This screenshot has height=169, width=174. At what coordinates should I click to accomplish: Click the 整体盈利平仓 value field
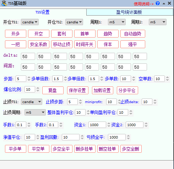click(80, 112)
